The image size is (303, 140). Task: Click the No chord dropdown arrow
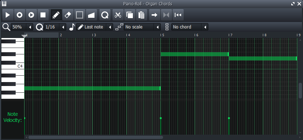point(205,27)
